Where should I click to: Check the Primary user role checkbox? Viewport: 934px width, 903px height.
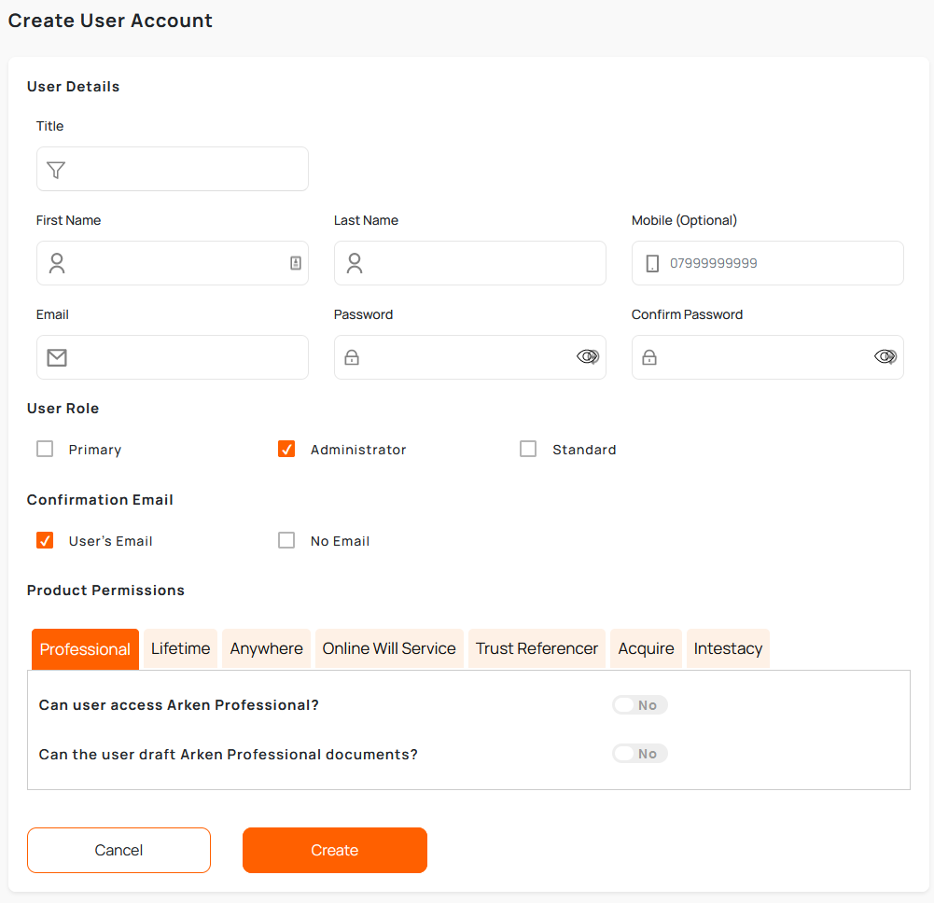coord(45,449)
